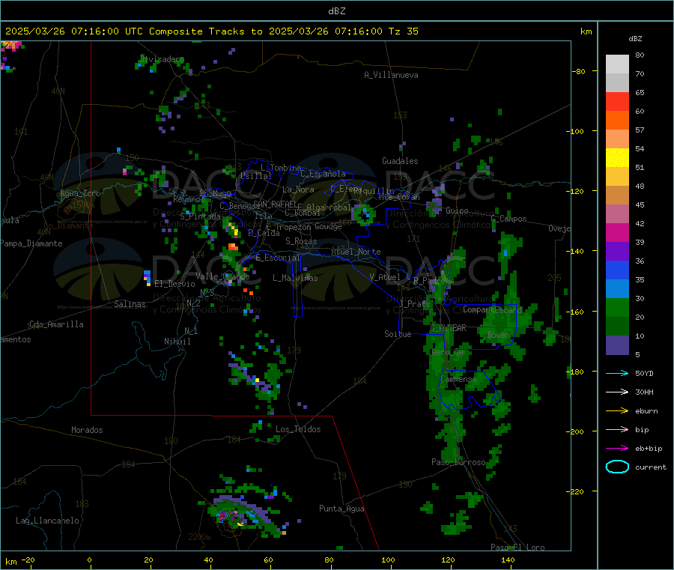
Task: Click the 5 dBZ dark violet swatch
Action: coord(617,345)
